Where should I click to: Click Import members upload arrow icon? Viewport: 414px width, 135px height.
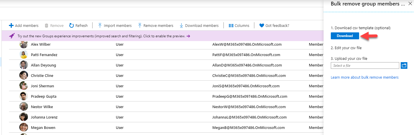click(x=100, y=25)
